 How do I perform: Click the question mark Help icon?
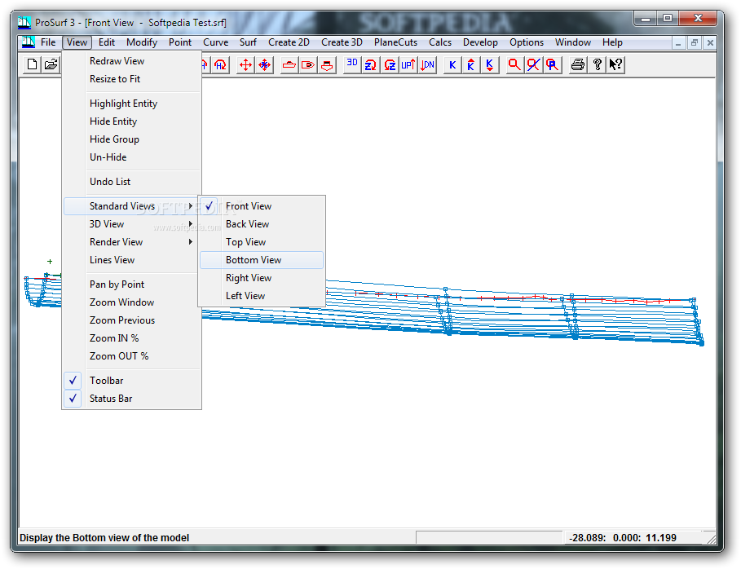click(597, 64)
